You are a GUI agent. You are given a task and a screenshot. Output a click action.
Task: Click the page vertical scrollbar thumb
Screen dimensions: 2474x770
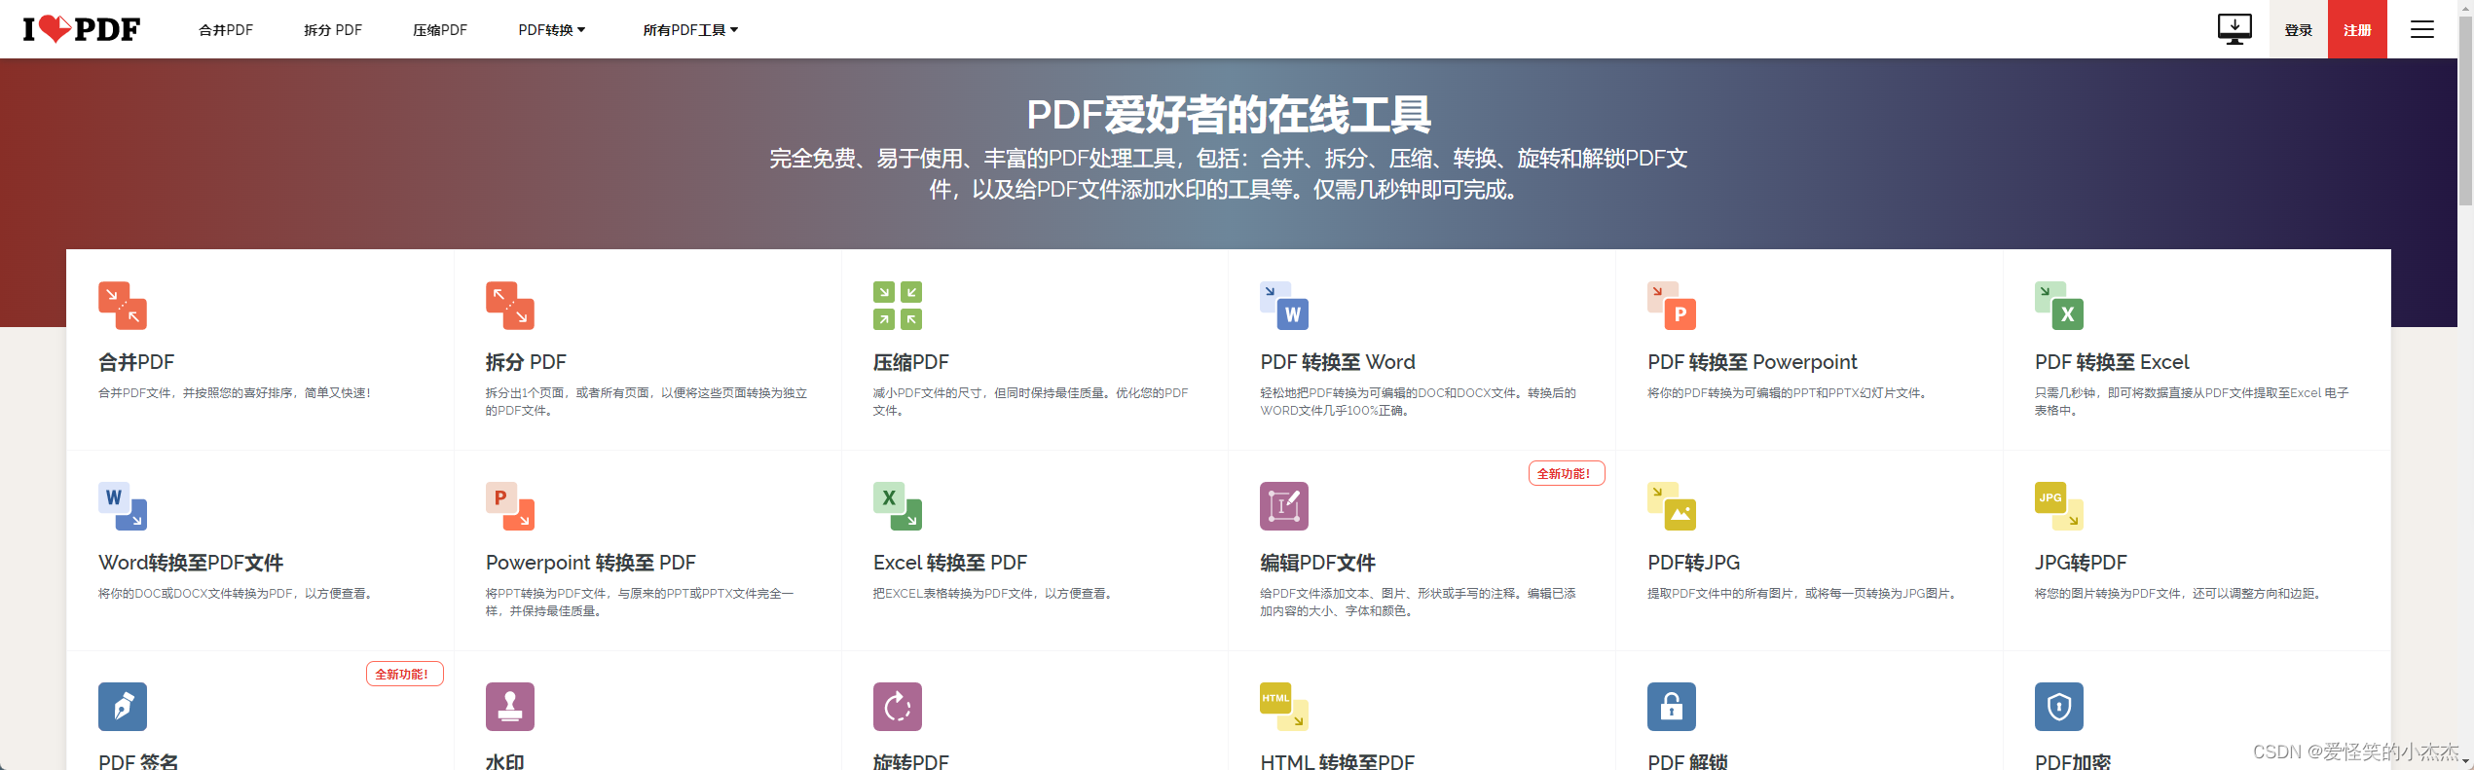click(2465, 112)
